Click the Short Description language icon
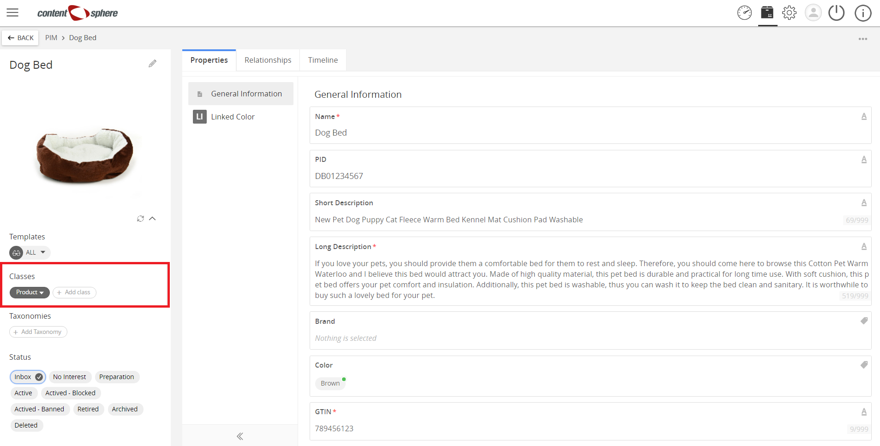The width and height of the screenshot is (880, 446). click(864, 203)
